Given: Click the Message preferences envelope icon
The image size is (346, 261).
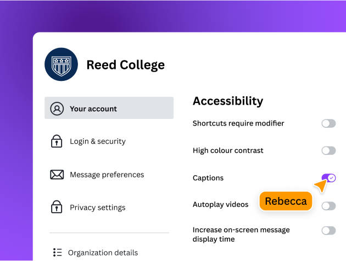Looking at the screenshot, I should point(57,175).
